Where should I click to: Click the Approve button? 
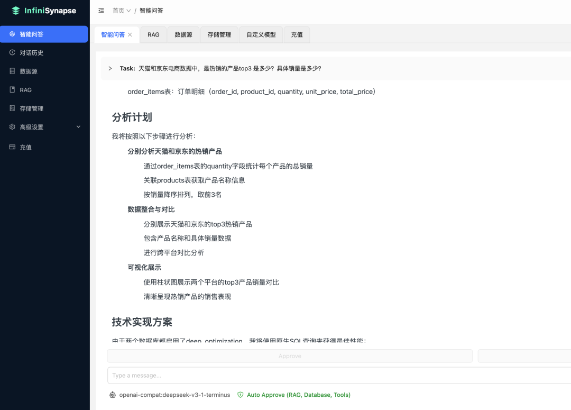(x=290, y=356)
